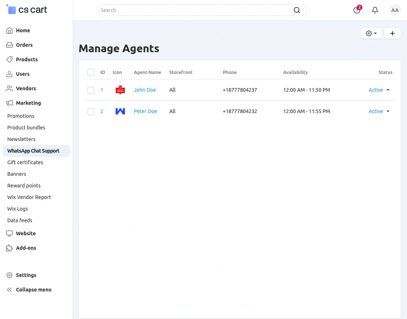Click the Storefront column header
This screenshot has width=407, height=319.
coord(181,72)
